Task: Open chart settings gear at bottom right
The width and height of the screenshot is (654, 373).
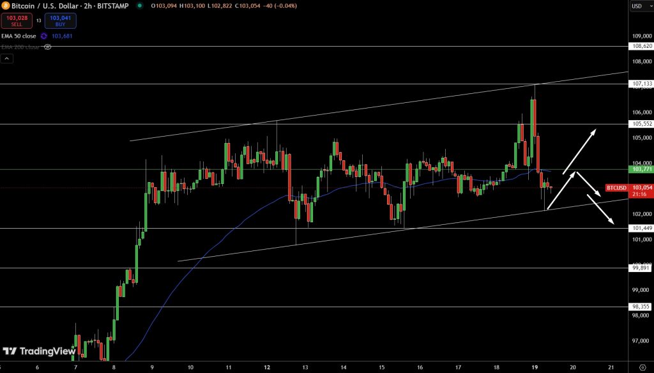Action: [x=643, y=367]
